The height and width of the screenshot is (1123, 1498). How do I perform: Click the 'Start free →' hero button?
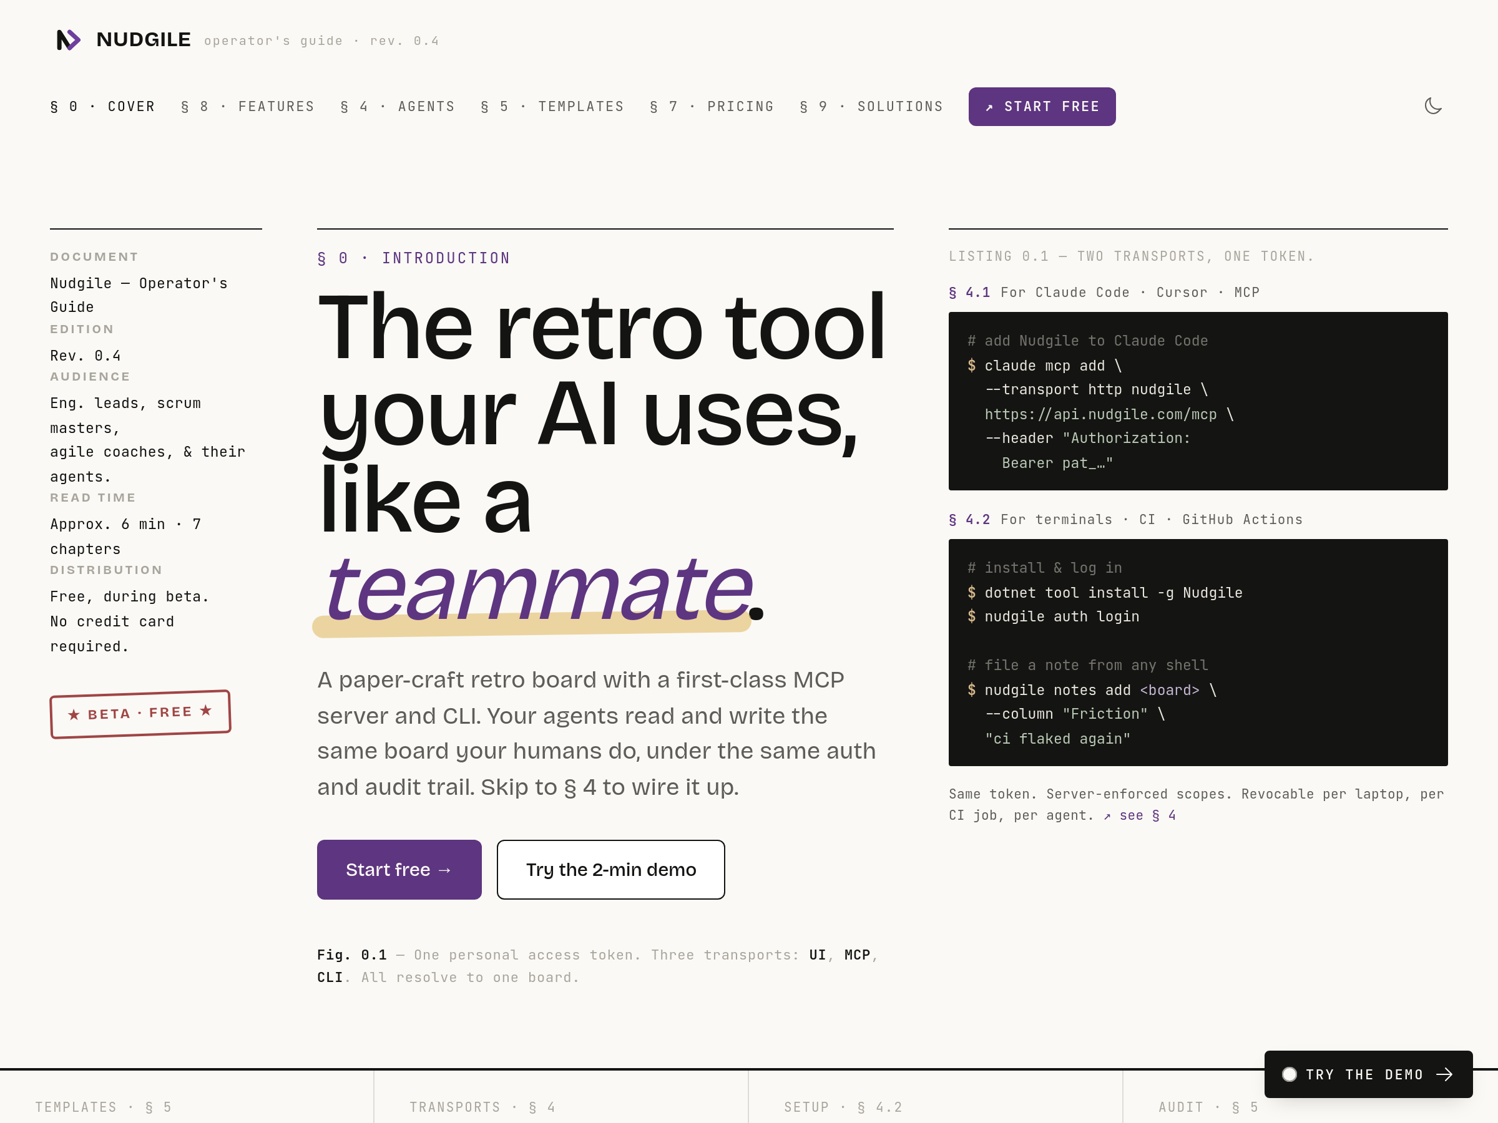(399, 869)
